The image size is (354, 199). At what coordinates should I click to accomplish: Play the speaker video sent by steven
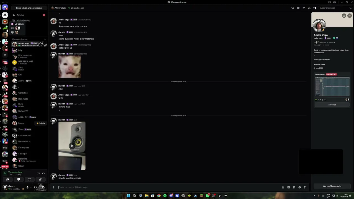(x=72, y=146)
